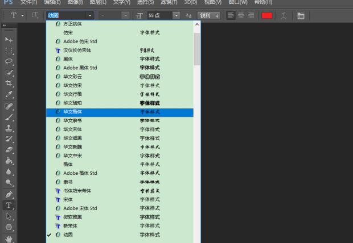353x243 pixels.
Task: Open the 文件(F) menu
Action: coord(28,2)
